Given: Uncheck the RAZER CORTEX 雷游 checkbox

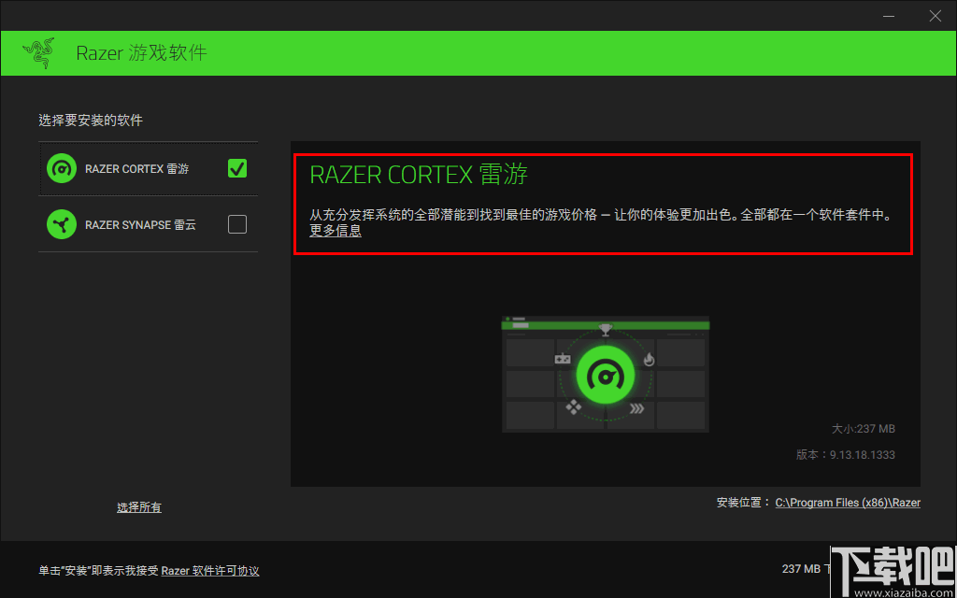Looking at the screenshot, I should (x=236, y=168).
